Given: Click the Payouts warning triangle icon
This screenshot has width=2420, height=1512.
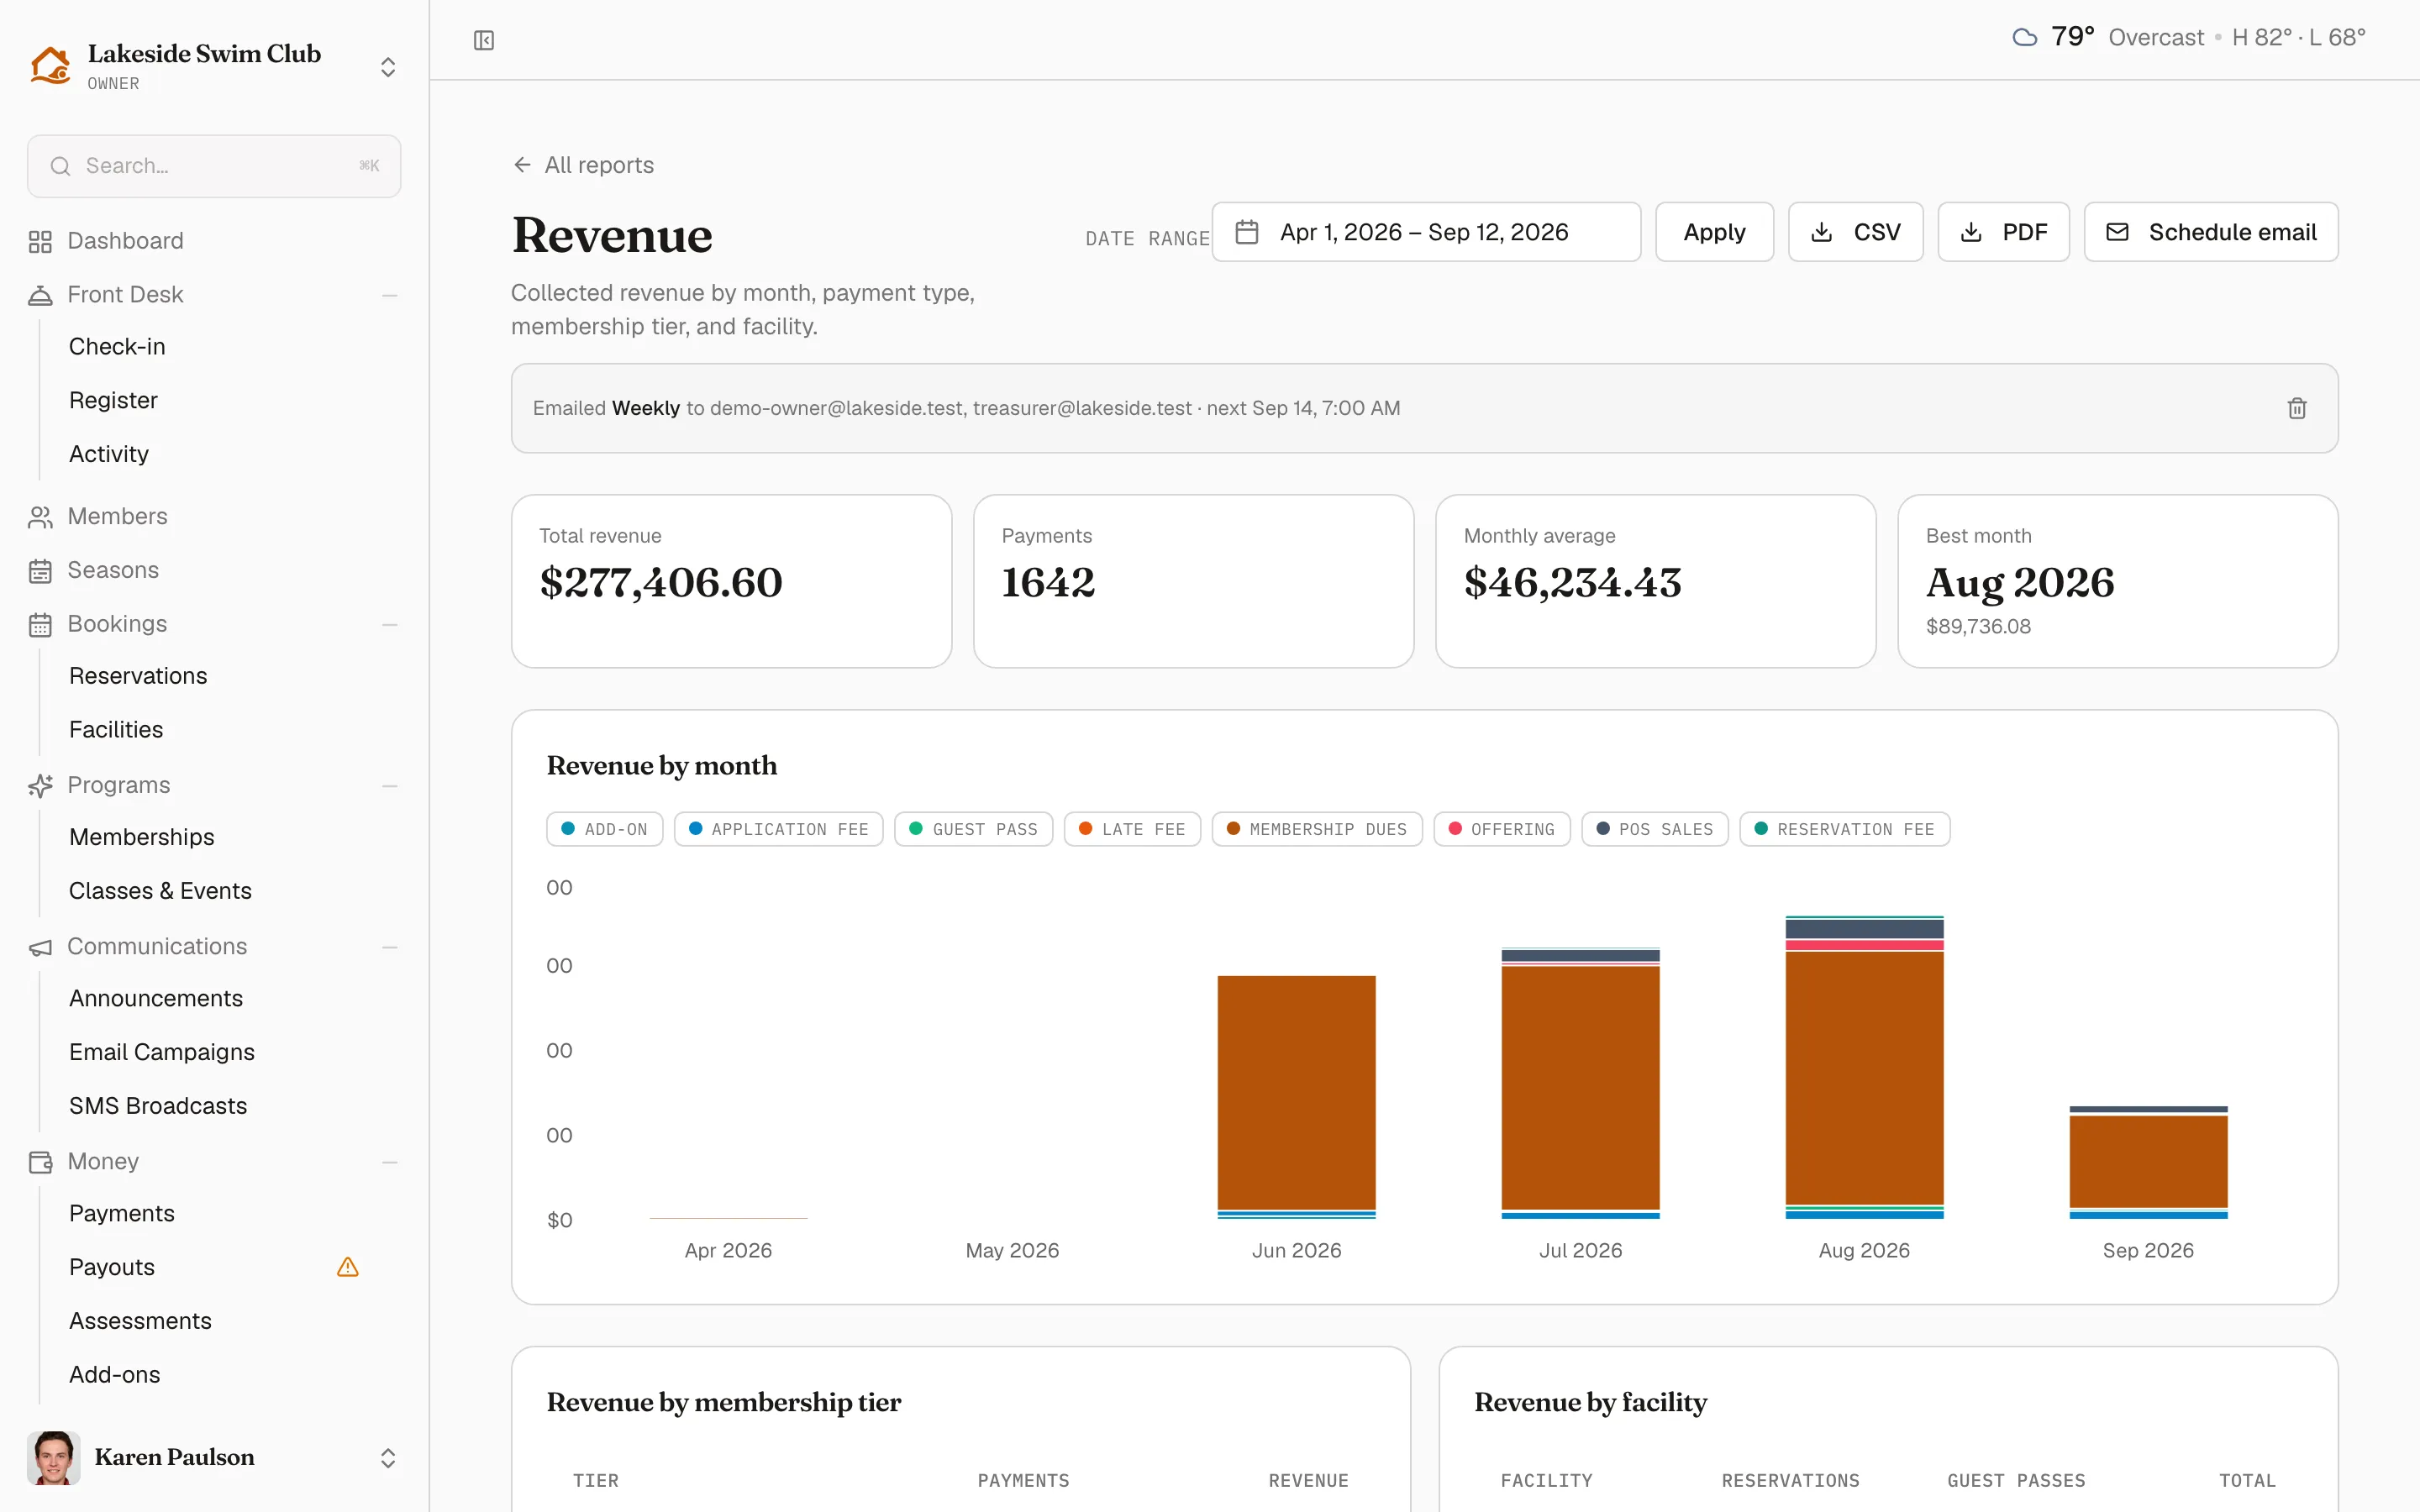Looking at the screenshot, I should (x=347, y=1267).
